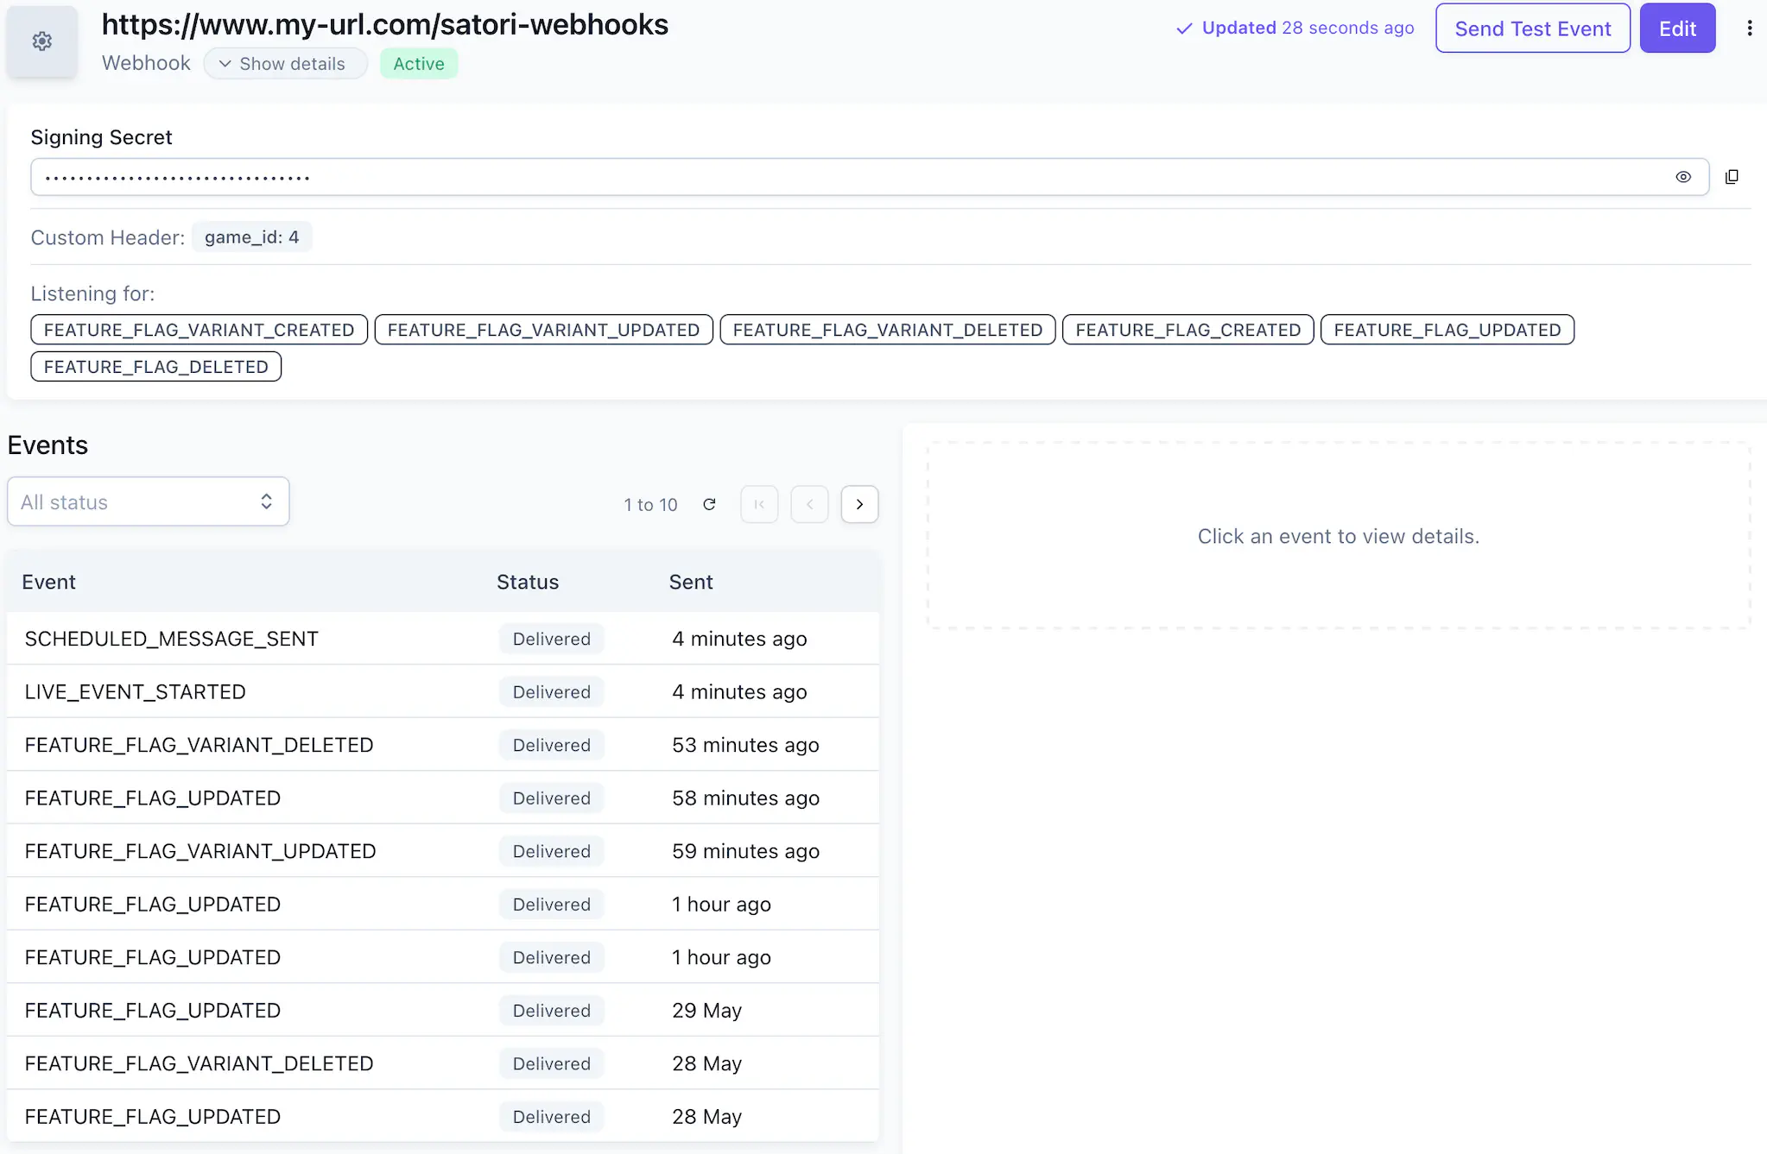Click the webhook URL title
The image size is (1767, 1154).
385,25
